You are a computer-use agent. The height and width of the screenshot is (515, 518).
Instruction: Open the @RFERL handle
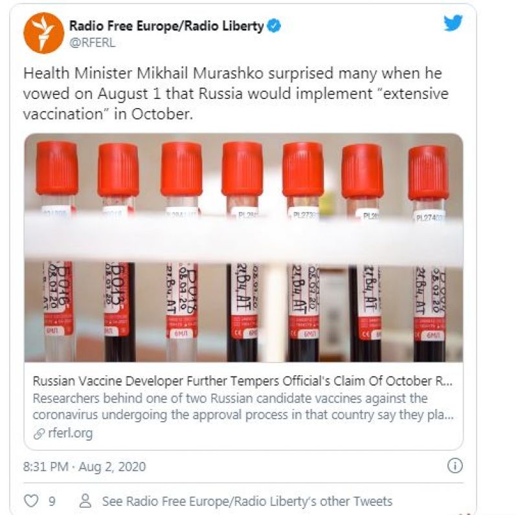pyautogui.click(x=93, y=43)
